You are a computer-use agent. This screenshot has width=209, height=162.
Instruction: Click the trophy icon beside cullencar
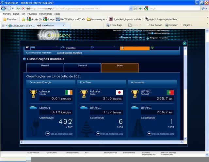[33, 94]
